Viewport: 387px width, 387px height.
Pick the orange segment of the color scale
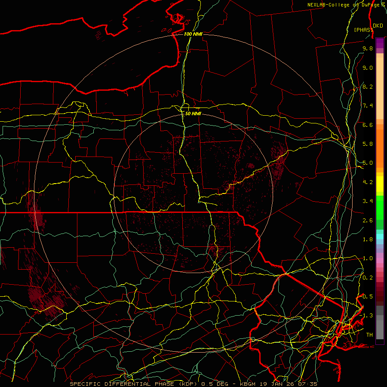coord(380,148)
